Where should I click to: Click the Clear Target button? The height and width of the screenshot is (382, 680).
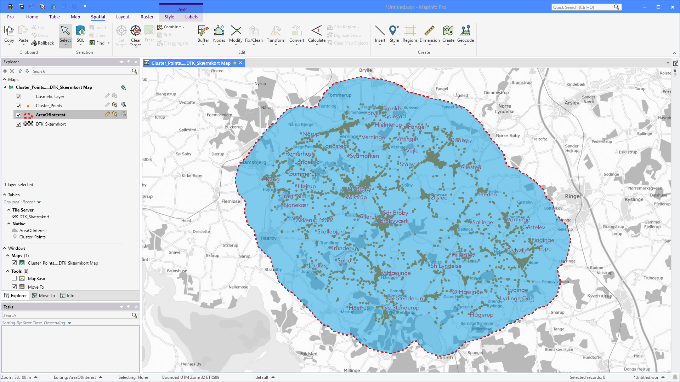[x=136, y=35]
